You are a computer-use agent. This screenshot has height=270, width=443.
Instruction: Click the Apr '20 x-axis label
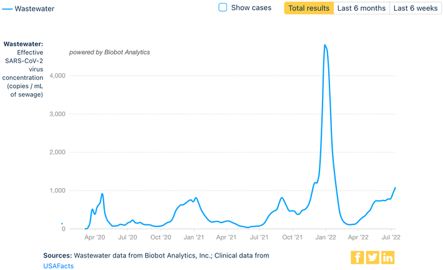[95, 237]
